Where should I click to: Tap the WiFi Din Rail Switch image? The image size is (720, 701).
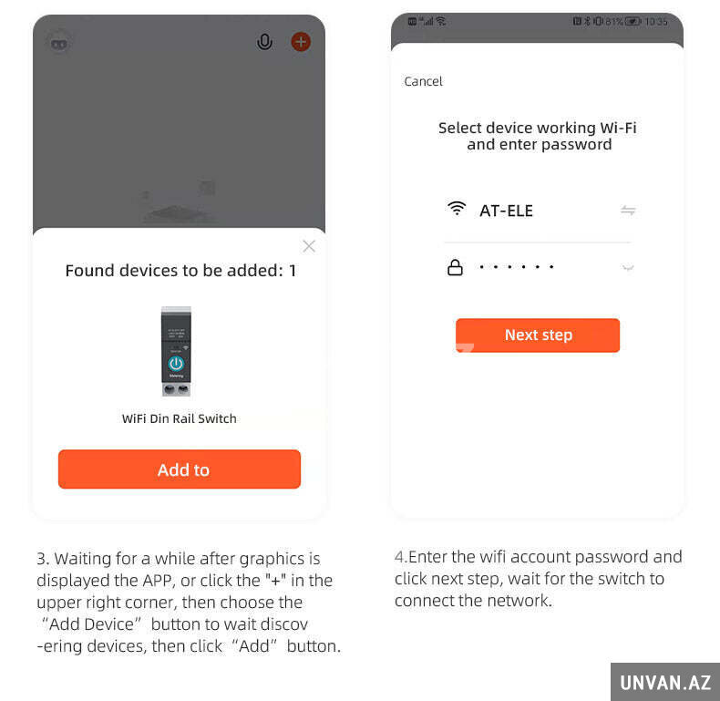click(176, 352)
